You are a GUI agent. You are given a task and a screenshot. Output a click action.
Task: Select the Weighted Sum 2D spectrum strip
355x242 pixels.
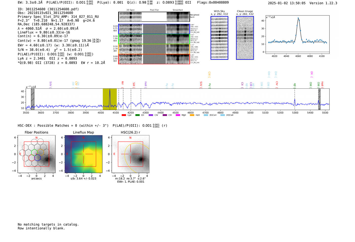click(154, 17)
